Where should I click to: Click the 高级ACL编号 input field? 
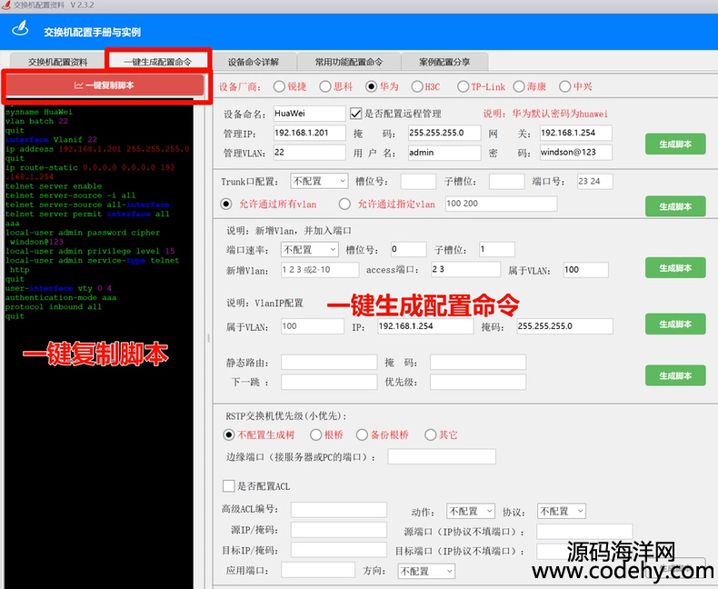click(x=339, y=510)
